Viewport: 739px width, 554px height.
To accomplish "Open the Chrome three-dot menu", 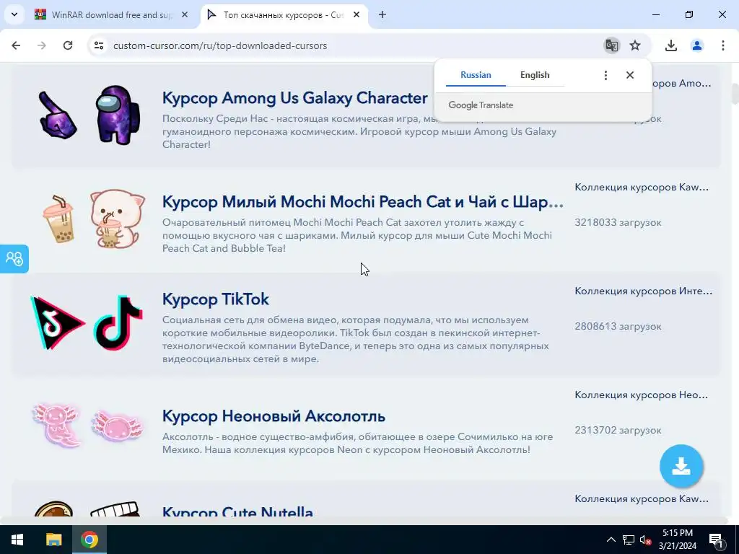I will click(722, 45).
